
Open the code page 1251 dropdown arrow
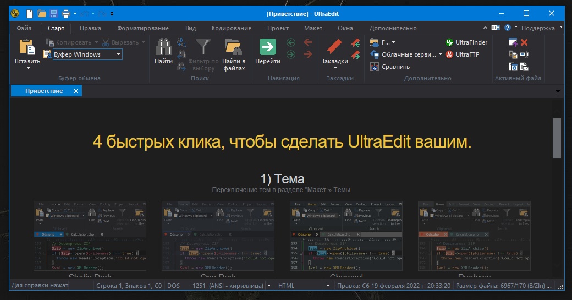click(269, 285)
